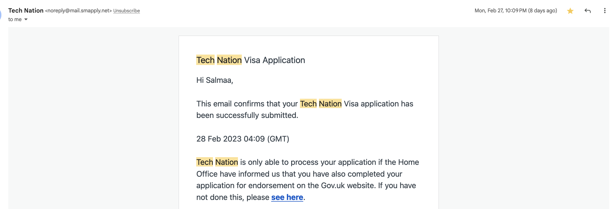Click the "28 Feb 2023 04:09 (GMT)" timestamp
Image resolution: width=612 pixels, height=209 pixels.
[243, 139]
